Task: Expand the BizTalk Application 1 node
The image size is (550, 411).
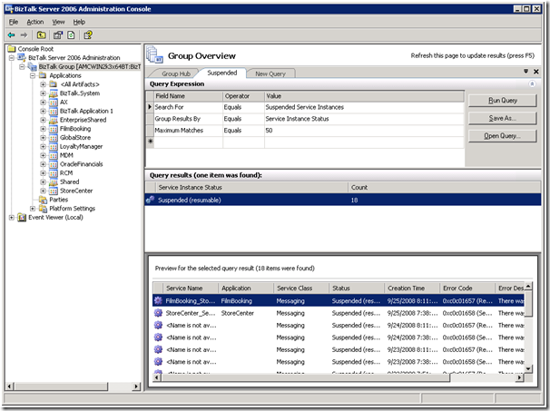Action: click(43, 112)
